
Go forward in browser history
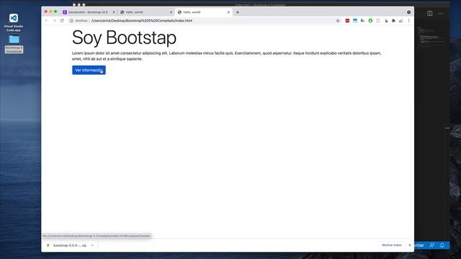[55, 21]
